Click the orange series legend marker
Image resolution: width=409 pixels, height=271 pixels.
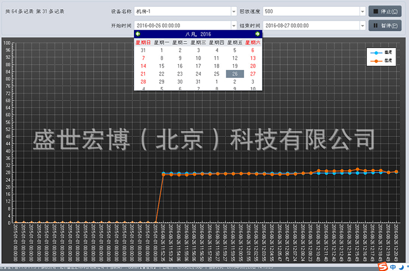click(x=375, y=60)
